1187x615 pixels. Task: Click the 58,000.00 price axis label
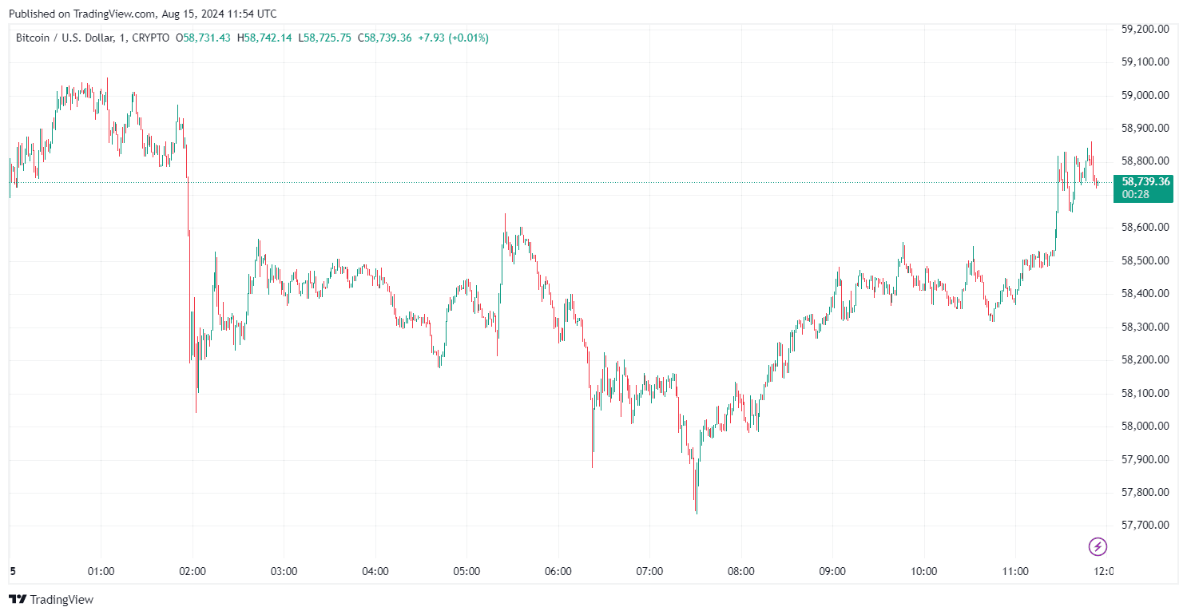click(x=1145, y=426)
